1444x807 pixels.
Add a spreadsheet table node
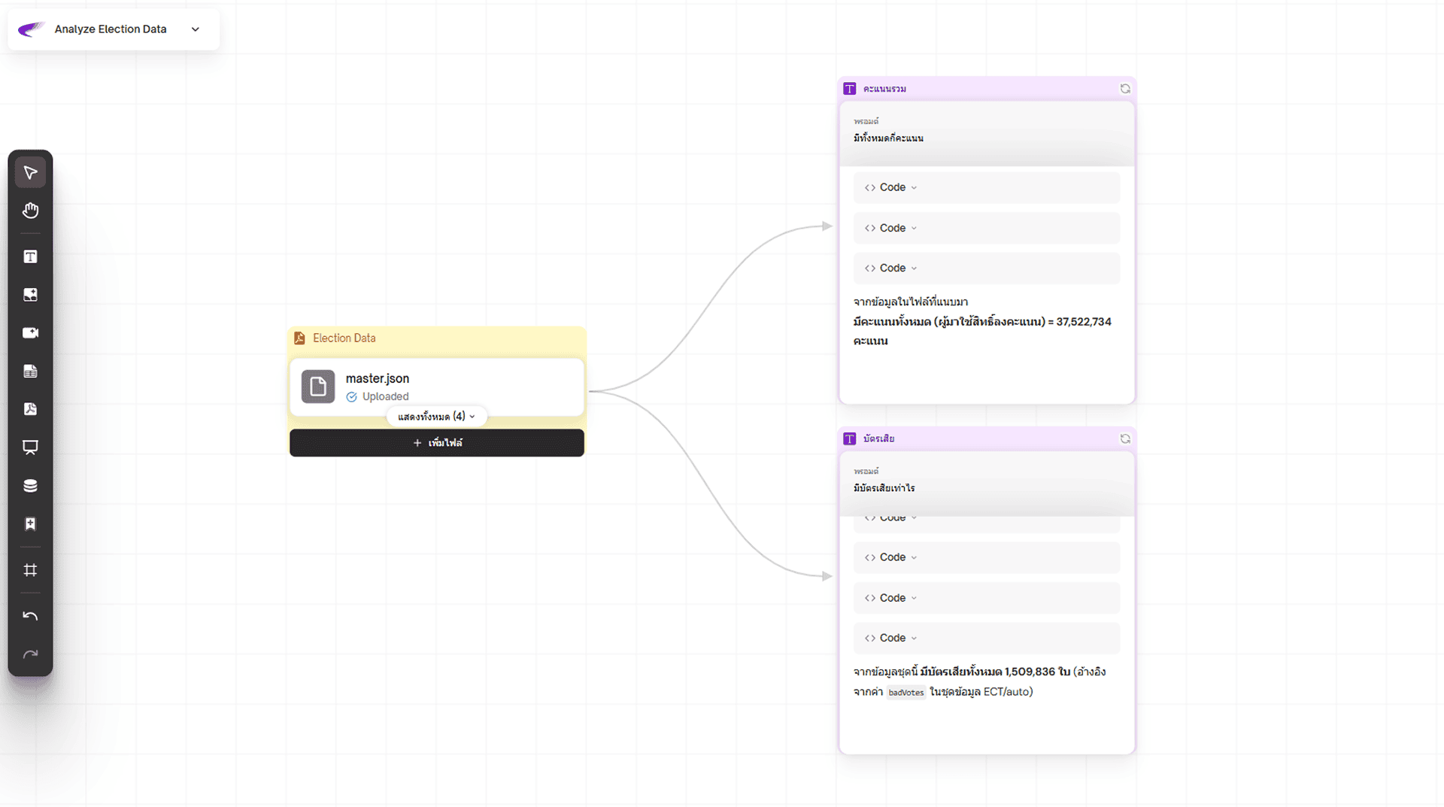click(x=30, y=372)
